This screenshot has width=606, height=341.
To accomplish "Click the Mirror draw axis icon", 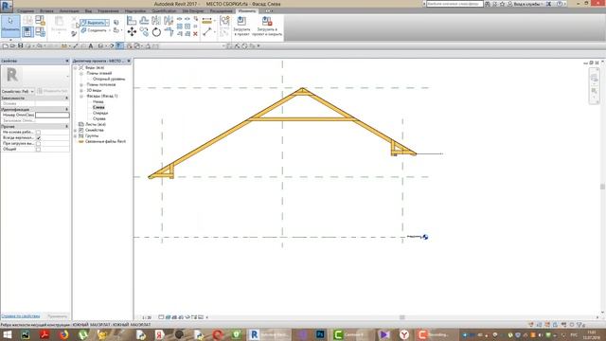I will pos(169,21).
